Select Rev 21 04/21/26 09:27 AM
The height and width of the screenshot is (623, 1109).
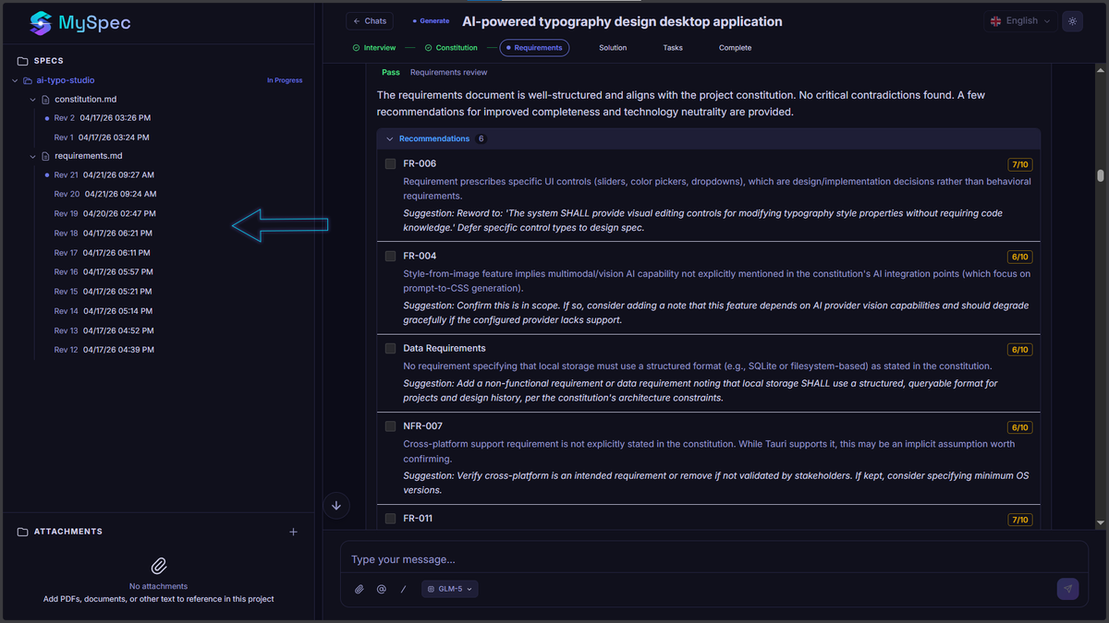coord(104,174)
